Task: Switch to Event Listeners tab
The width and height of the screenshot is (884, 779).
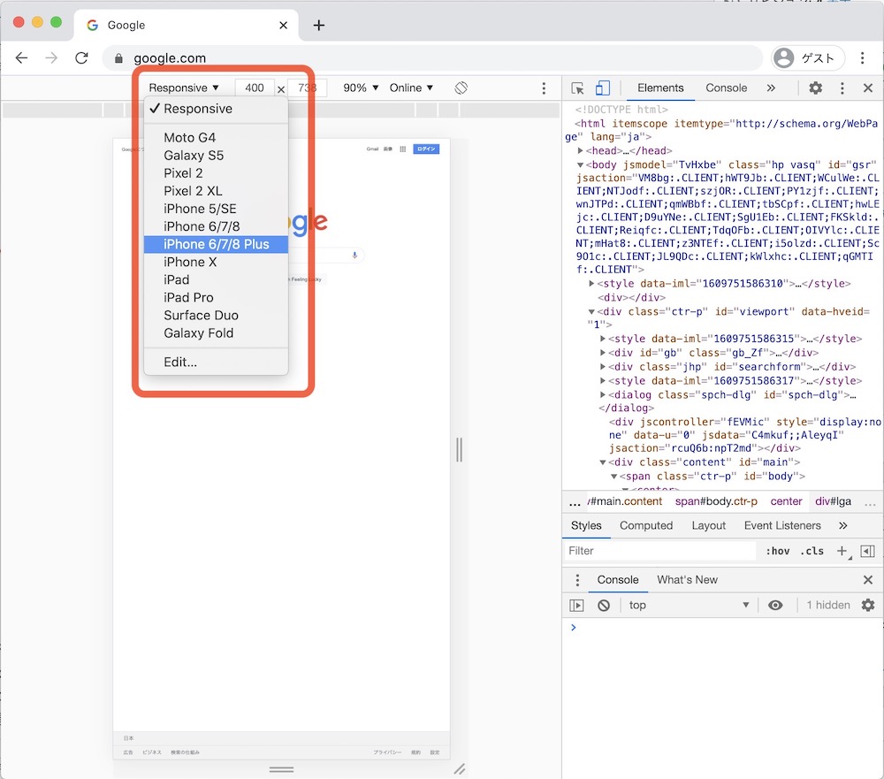Action: coord(782,526)
